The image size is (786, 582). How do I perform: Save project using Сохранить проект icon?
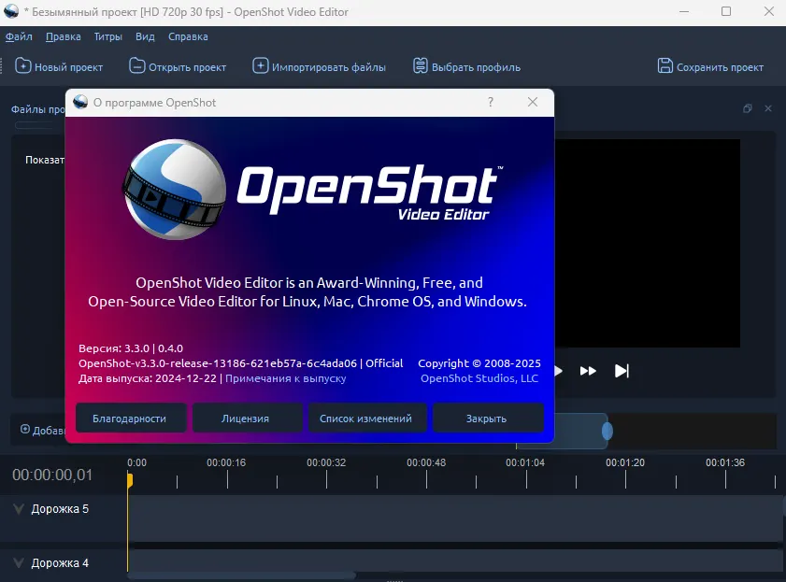(665, 66)
